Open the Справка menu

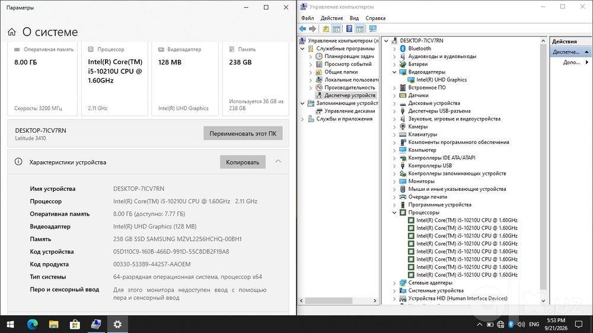pyautogui.click(x=375, y=18)
